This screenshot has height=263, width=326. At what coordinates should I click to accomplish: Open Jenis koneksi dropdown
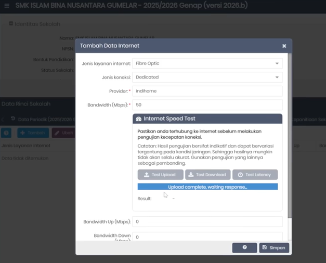pos(207,77)
